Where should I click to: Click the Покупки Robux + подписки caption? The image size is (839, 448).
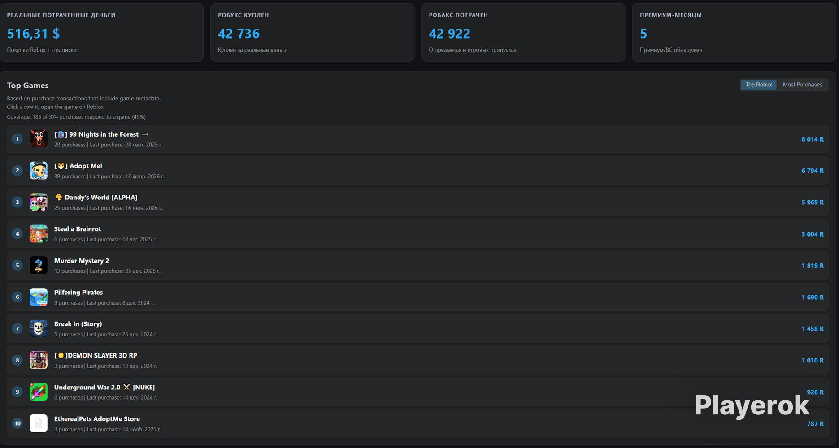(x=42, y=50)
